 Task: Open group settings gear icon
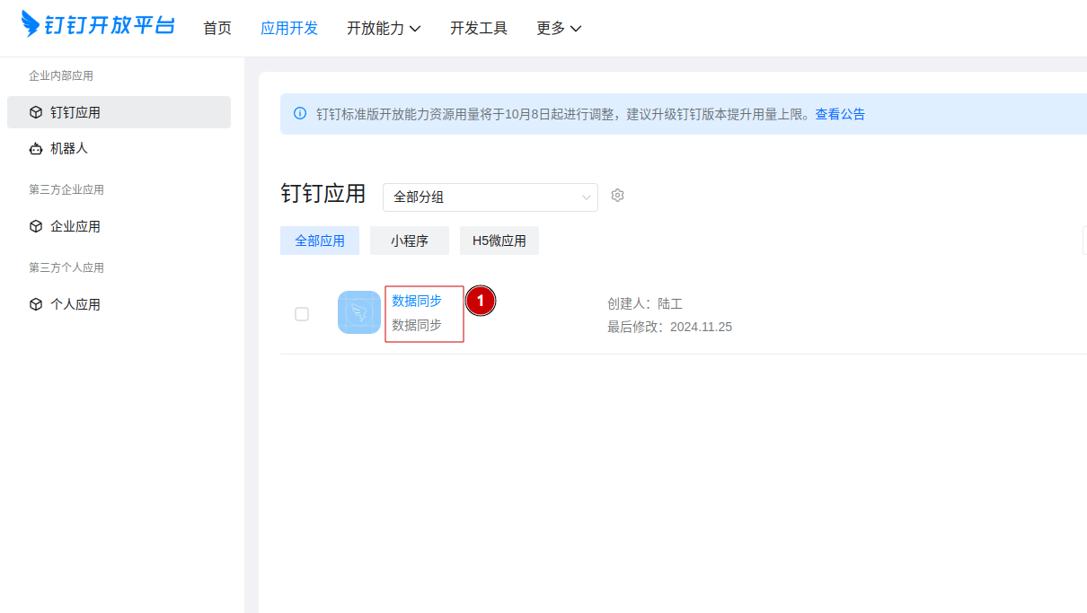tap(617, 196)
